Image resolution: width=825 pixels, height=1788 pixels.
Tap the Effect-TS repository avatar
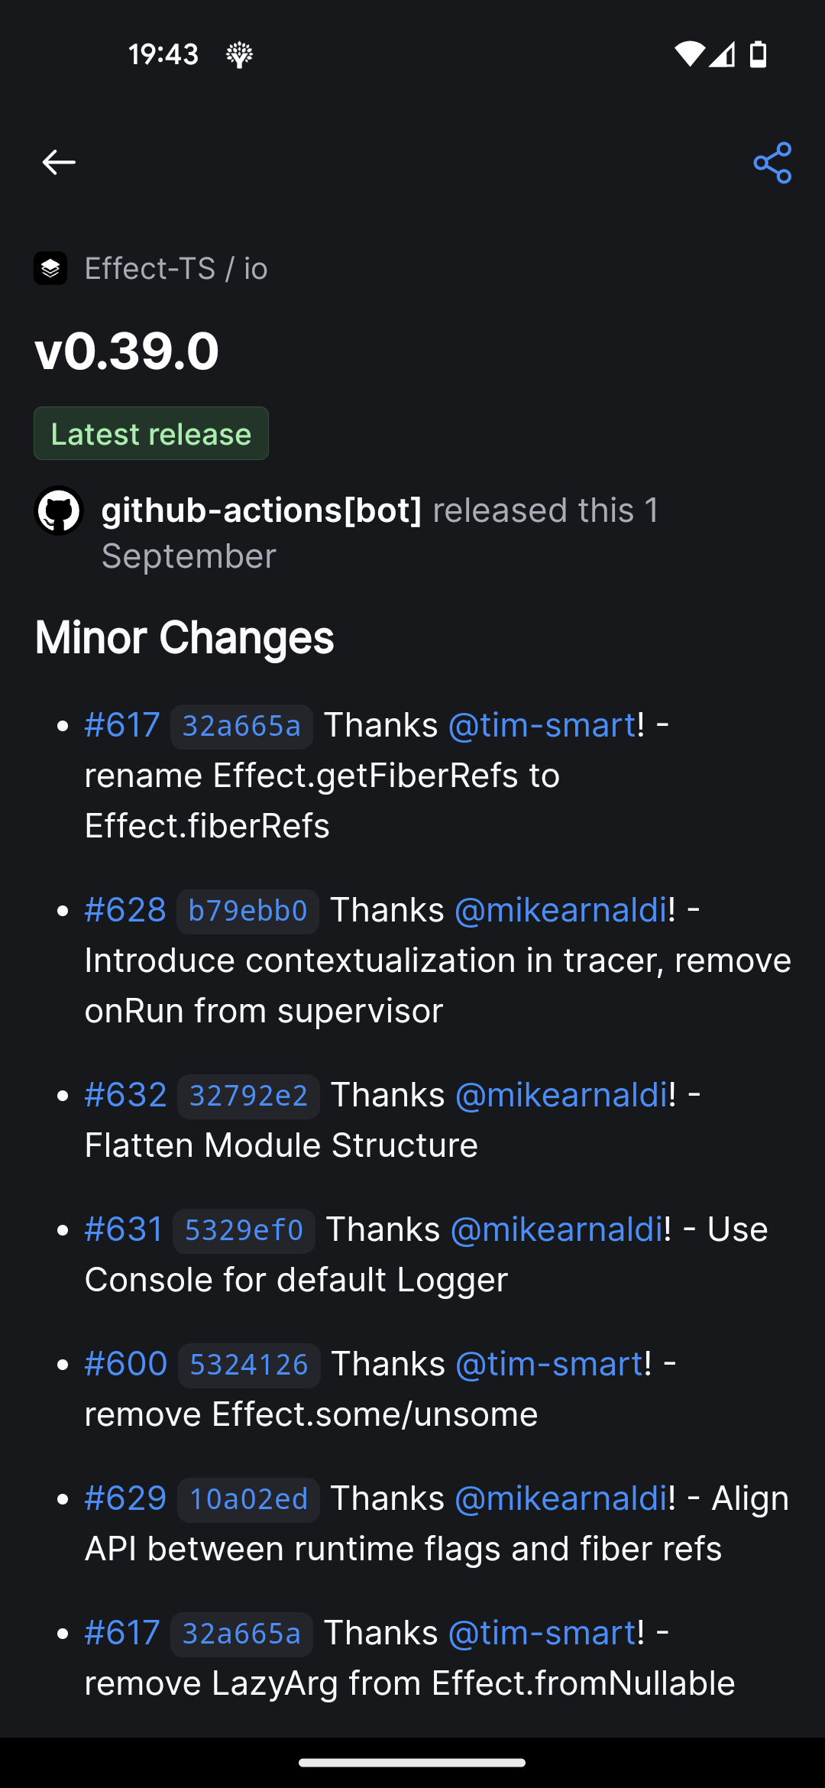[x=50, y=267]
